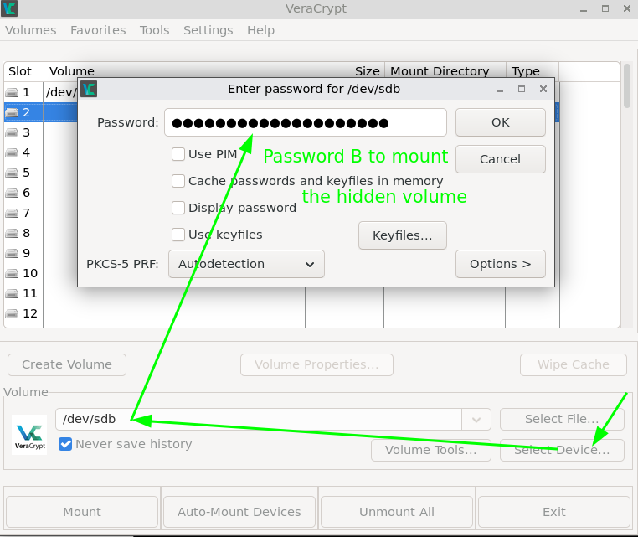Select the drive icon for slot 7
Image resolution: width=638 pixels, height=537 pixels.
coord(12,214)
